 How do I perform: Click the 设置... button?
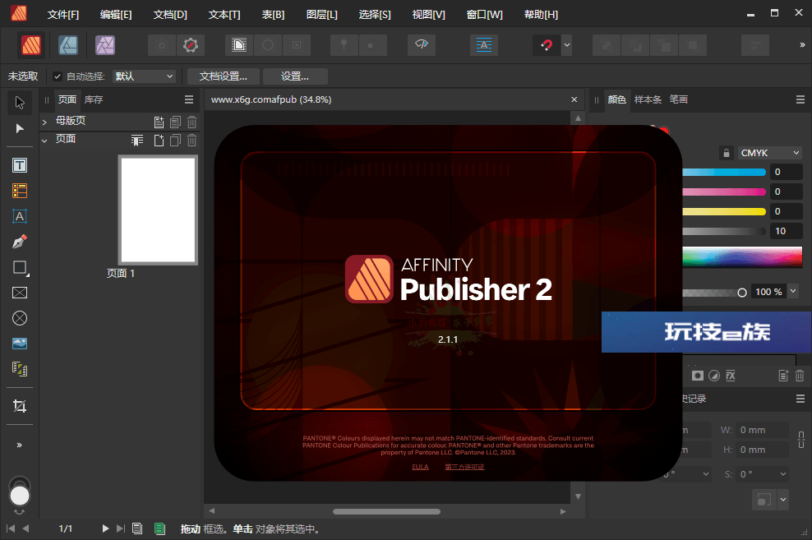point(295,76)
